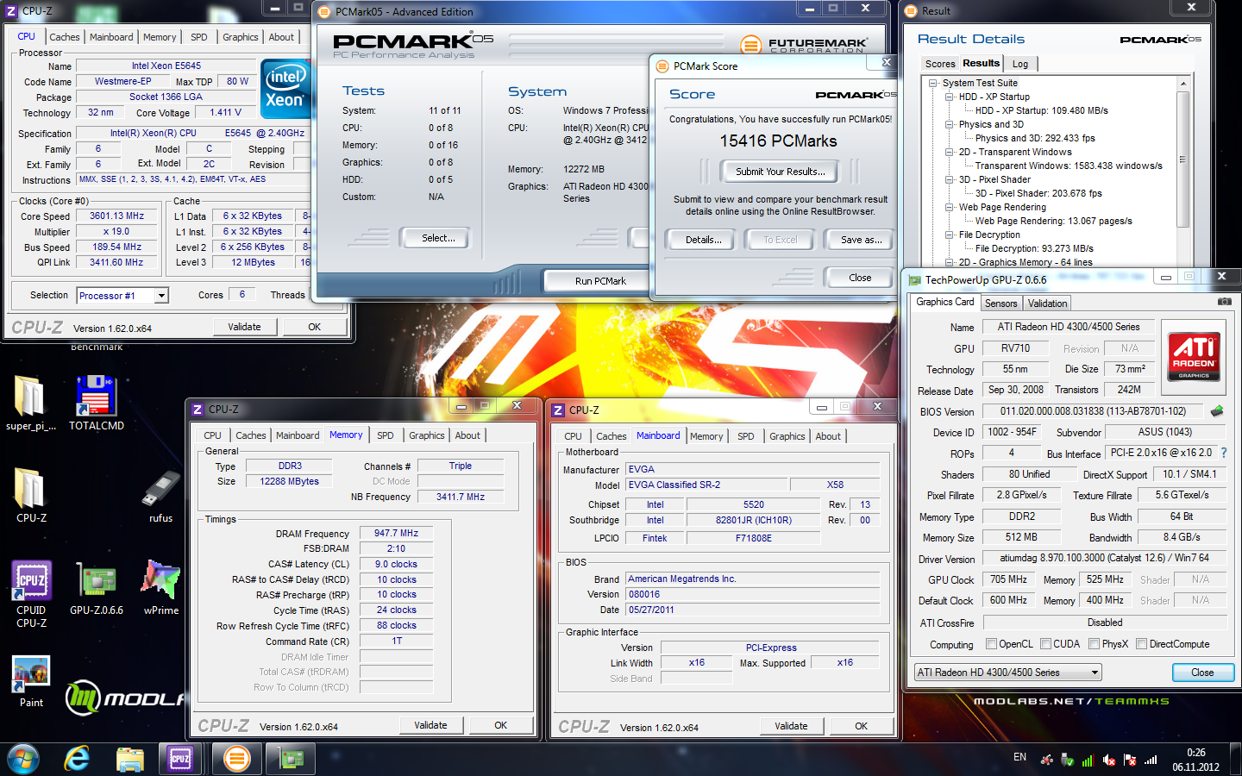Collapse the File Decryption node
The image size is (1242, 776).
(x=950, y=235)
